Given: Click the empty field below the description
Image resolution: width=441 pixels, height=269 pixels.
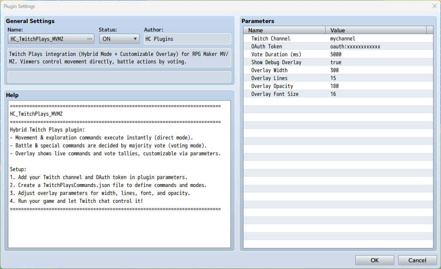Looking at the screenshot, I should coord(119,77).
